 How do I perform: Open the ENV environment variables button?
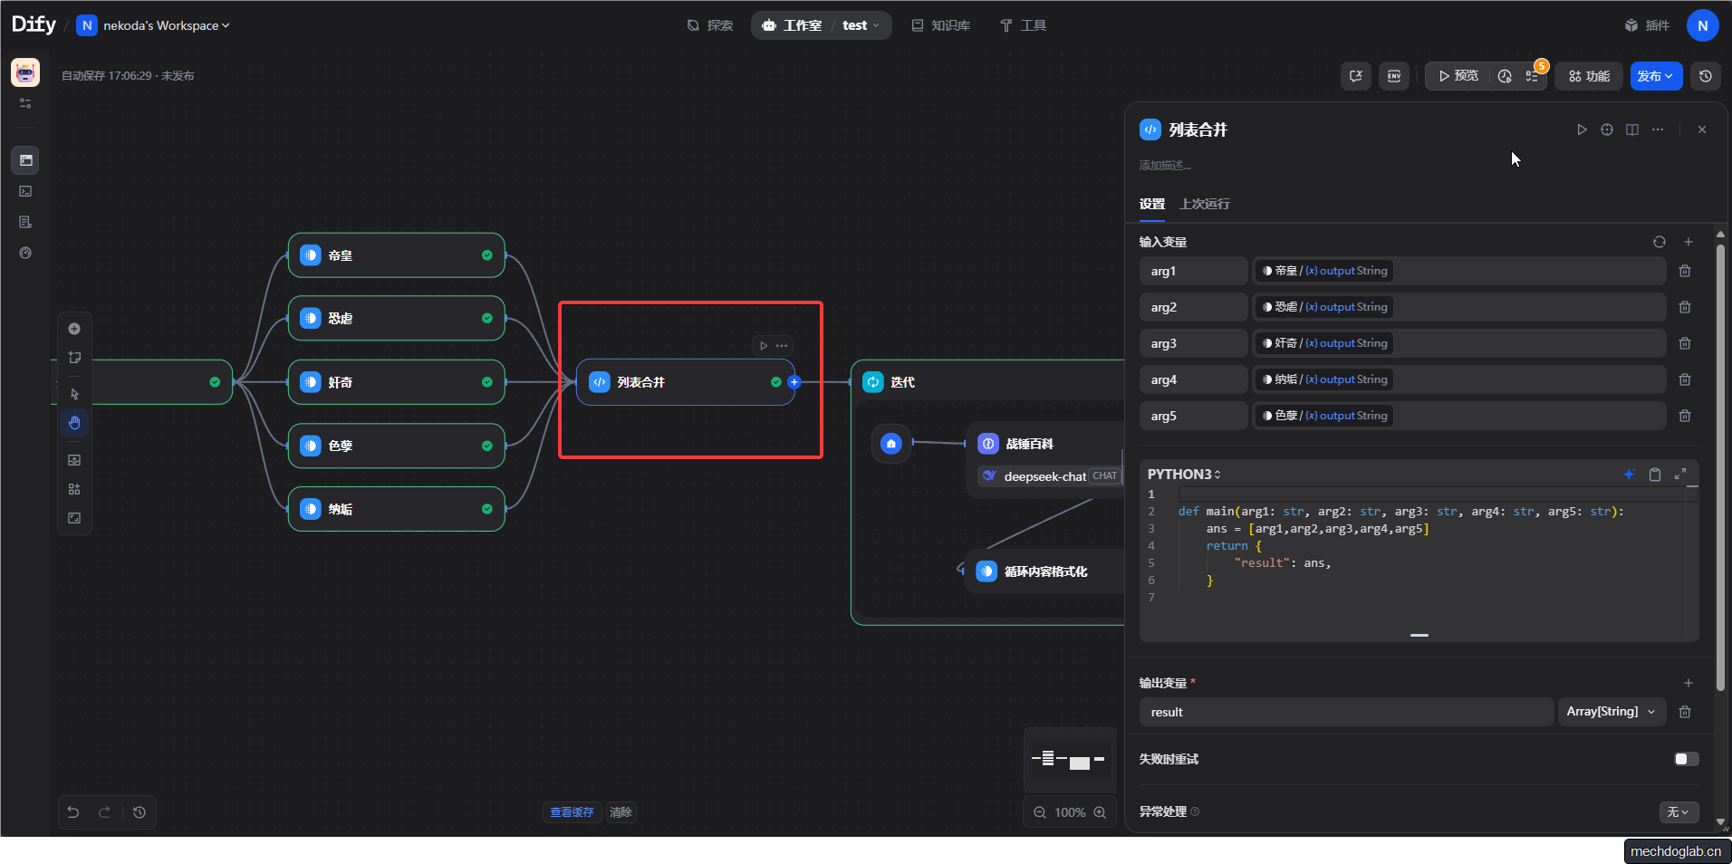point(1394,76)
